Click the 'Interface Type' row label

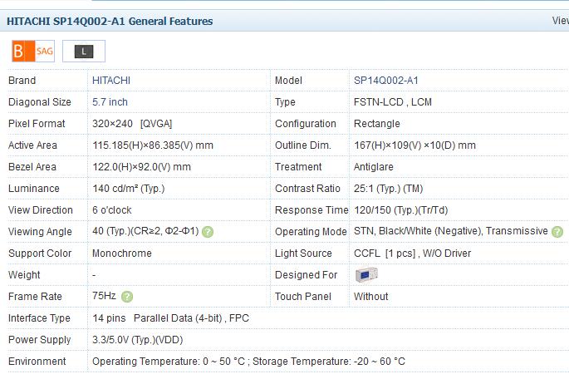click(39, 318)
